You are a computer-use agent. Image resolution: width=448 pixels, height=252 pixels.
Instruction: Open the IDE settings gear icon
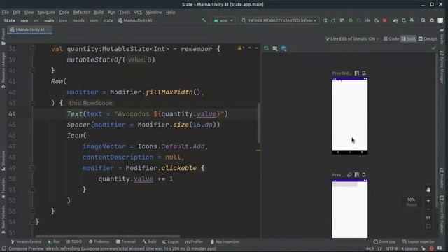coord(432,20)
